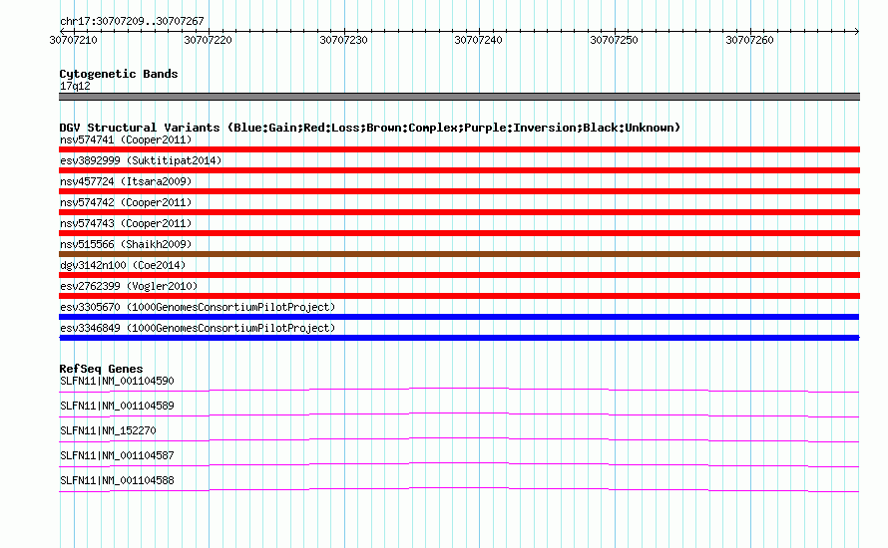Viewport: 888px width, 548px height.
Task: Click the blue gain bar for esv3305670
Action: pyautogui.click(x=459, y=317)
